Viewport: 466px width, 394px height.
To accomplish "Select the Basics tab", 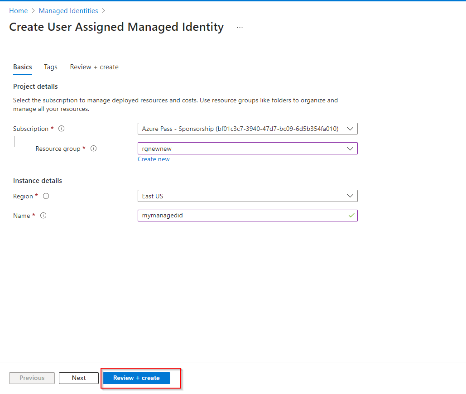I will point(23,67).
